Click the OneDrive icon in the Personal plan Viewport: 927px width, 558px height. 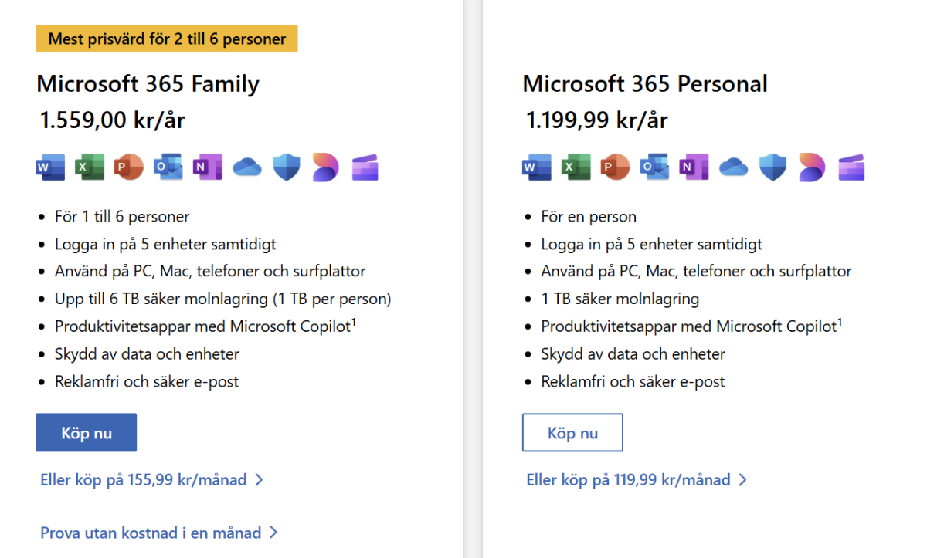coord(734,167)
